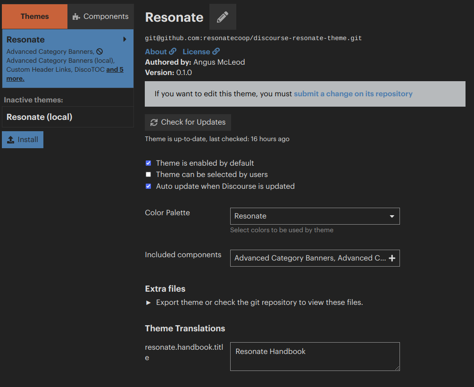Image resolution: width=474 pixels, height=387 pixels.
Task: Open the About link
Action: pos(160,51)
